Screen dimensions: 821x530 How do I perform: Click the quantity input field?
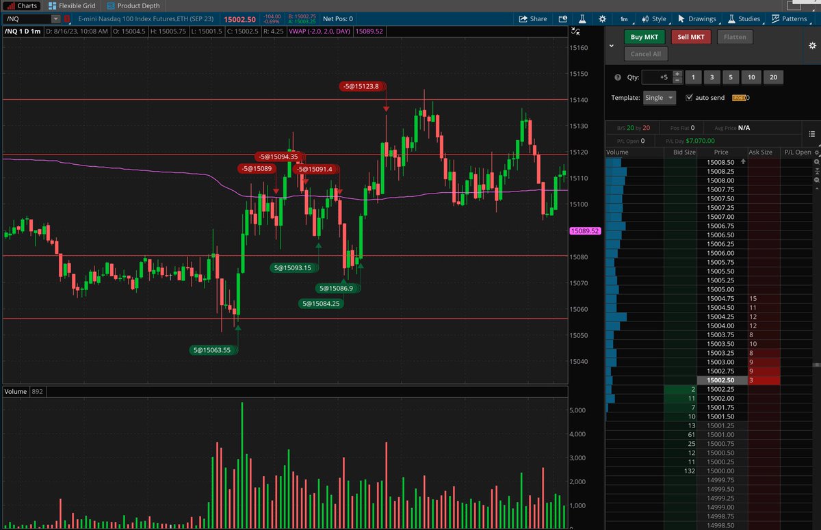[x=657, y=77]
